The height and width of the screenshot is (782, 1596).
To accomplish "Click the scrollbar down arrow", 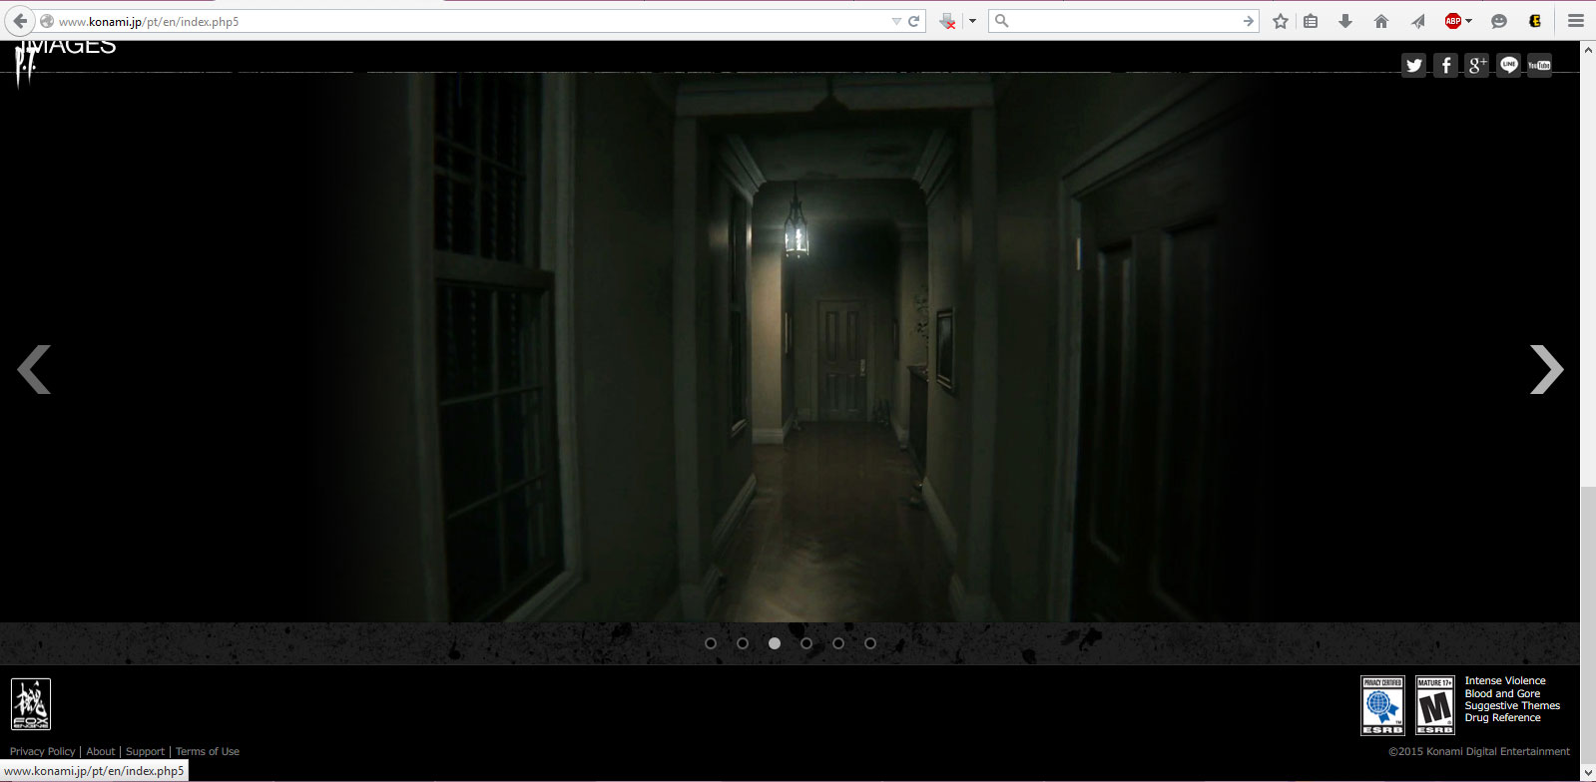I will 1588,773.
